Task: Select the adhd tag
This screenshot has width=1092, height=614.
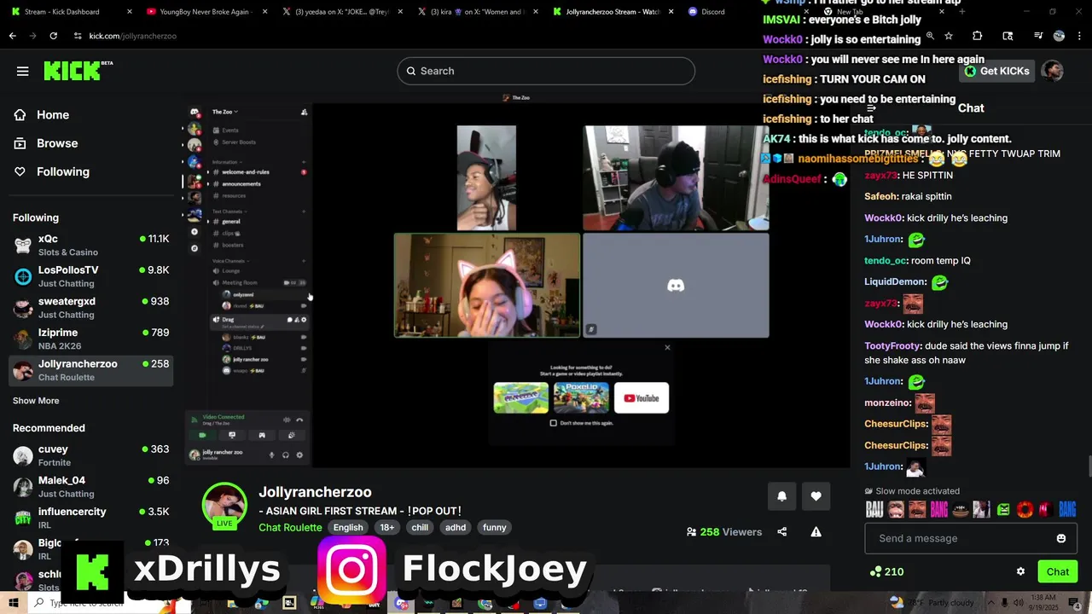Action: tap(456, 527)
